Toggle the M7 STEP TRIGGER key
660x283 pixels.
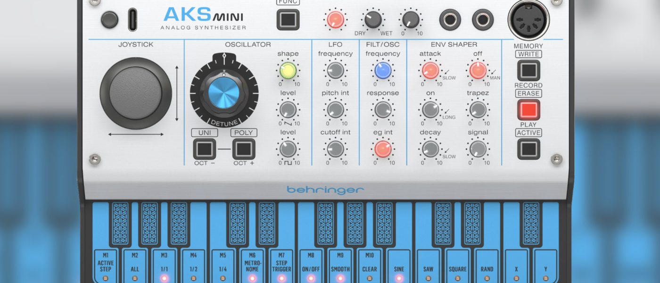tap(281, 266)
